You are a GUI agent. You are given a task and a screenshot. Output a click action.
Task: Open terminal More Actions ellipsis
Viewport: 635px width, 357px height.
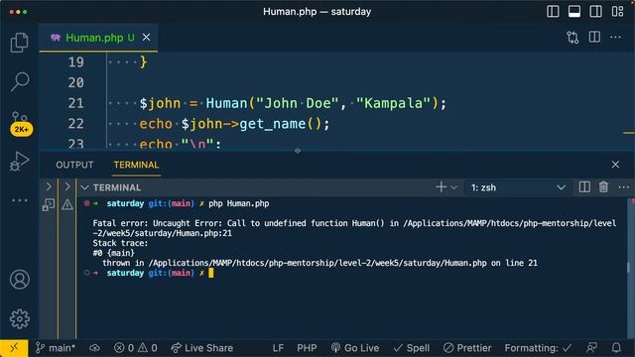click(624, 187)
